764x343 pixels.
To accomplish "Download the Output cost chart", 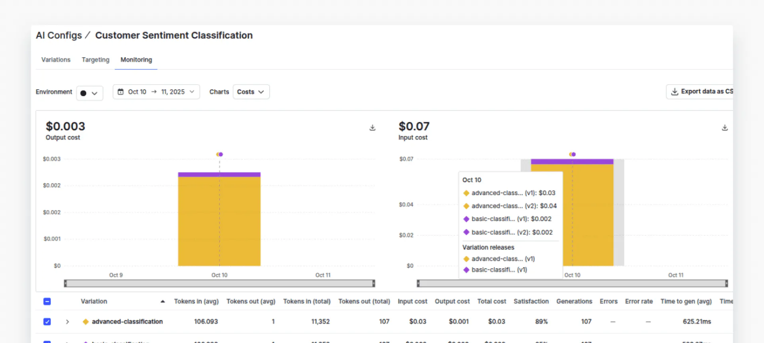I will (372, 128).
